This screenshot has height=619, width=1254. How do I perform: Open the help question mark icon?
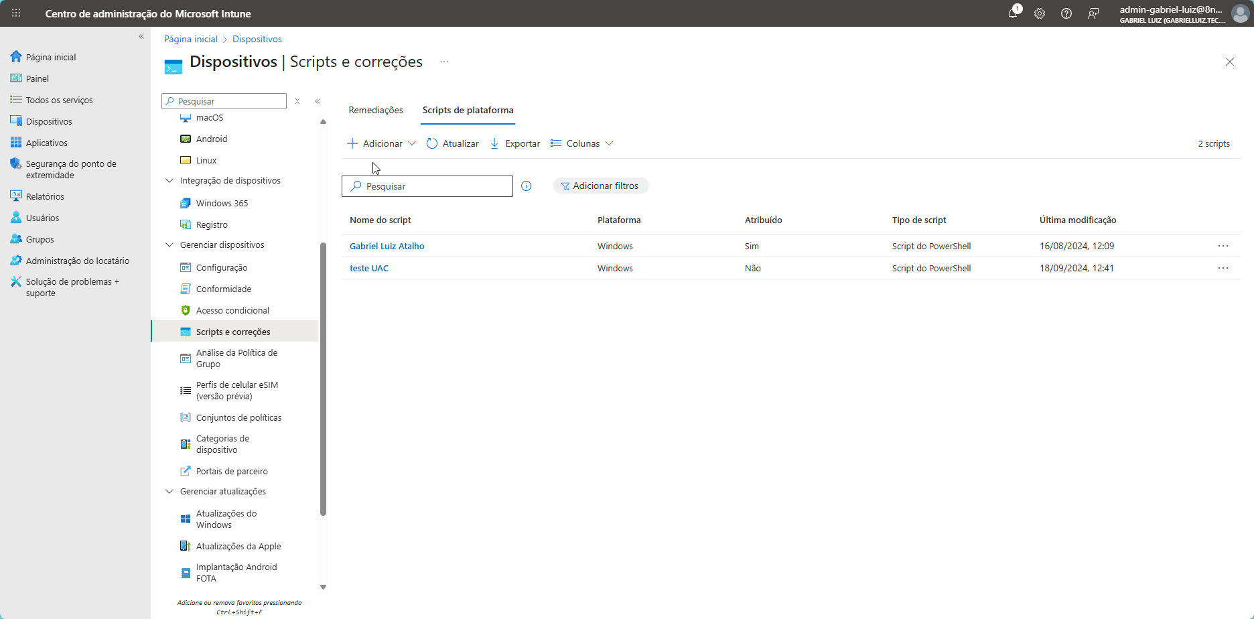(x=1066, y=13)
